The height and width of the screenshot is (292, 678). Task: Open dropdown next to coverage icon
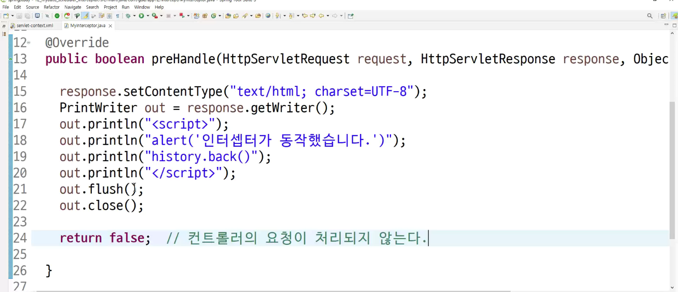click(x=161, y=16)
